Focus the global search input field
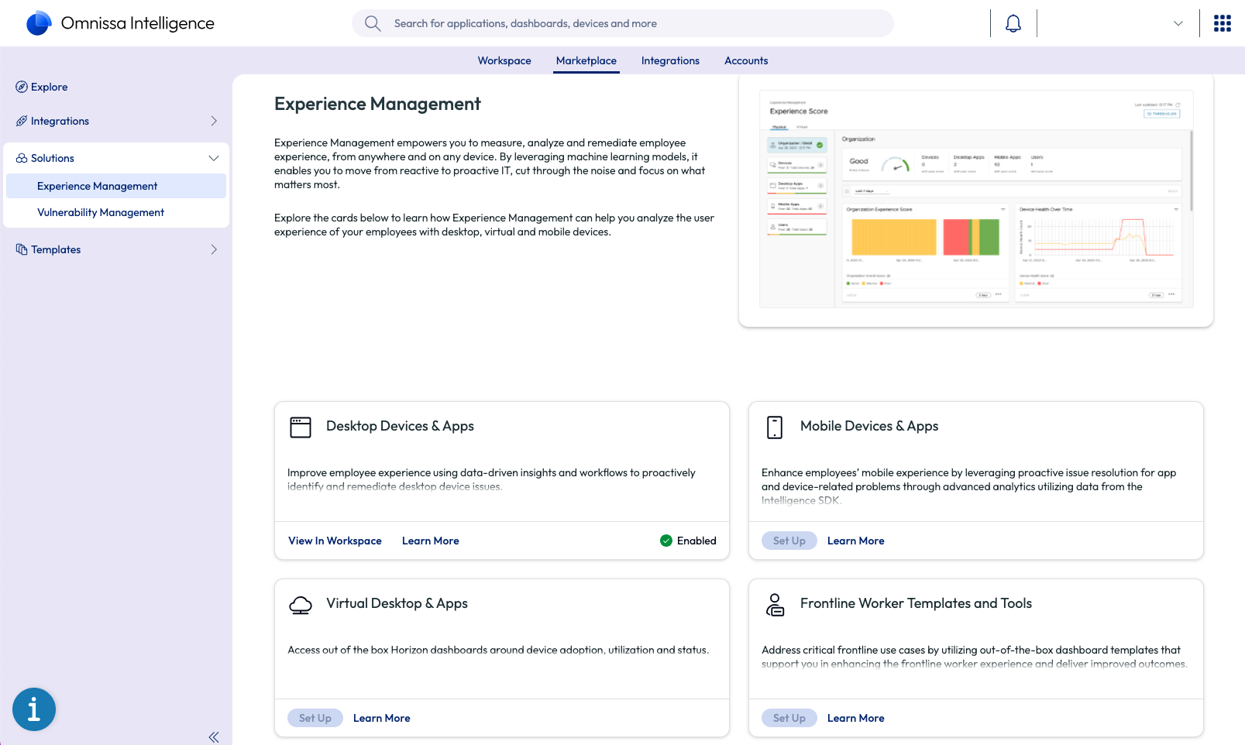 click(x=623, y=23)
